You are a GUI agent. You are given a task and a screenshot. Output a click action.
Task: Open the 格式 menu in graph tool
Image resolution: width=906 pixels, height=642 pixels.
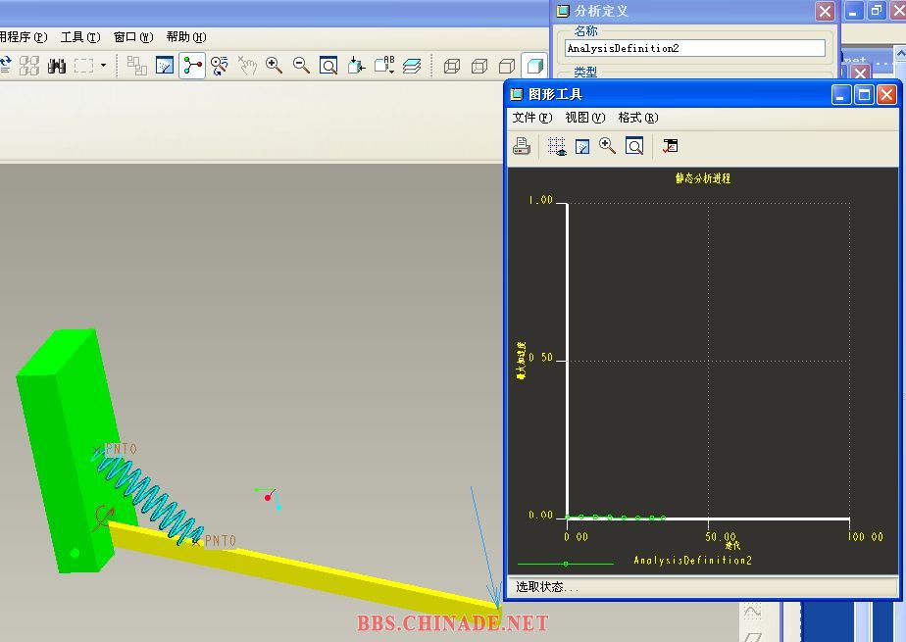click(x=637, y=118)
